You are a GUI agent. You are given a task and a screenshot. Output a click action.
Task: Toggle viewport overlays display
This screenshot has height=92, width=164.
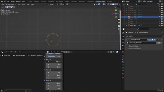pos(104,4)
